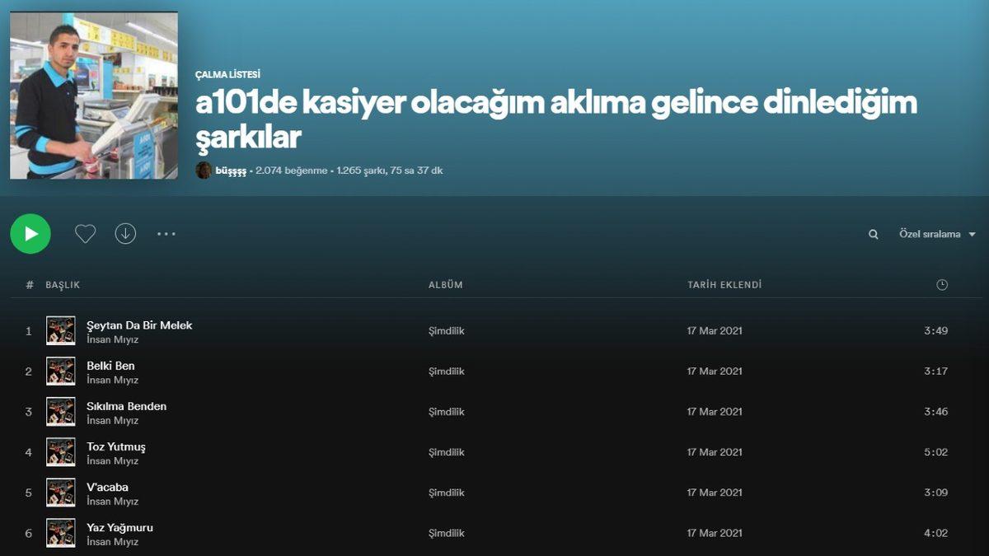This screenshot has height=556, width=989.
Task: Open more actions from the ellipsis menu
Action: click(x=166, y=234)
